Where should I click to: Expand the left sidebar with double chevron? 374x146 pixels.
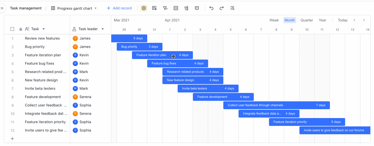[2, 8]
